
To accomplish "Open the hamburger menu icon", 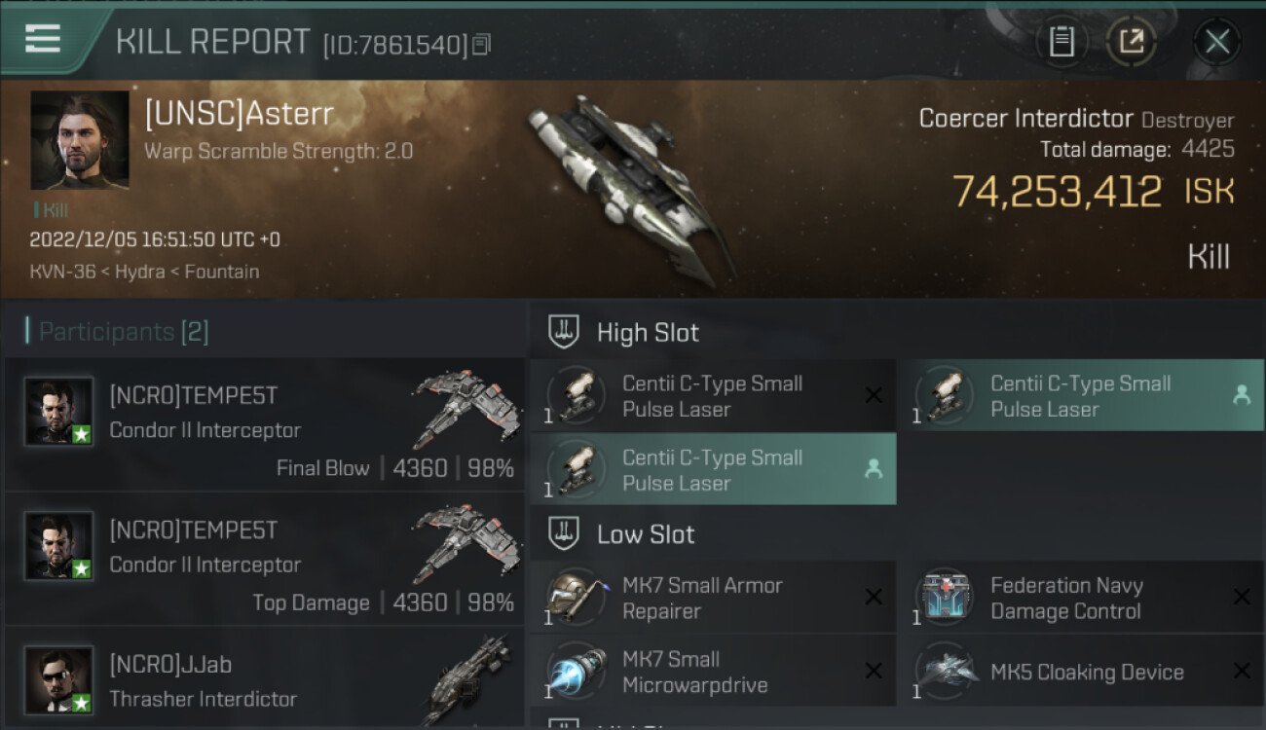I will click(x=43, y=39).
